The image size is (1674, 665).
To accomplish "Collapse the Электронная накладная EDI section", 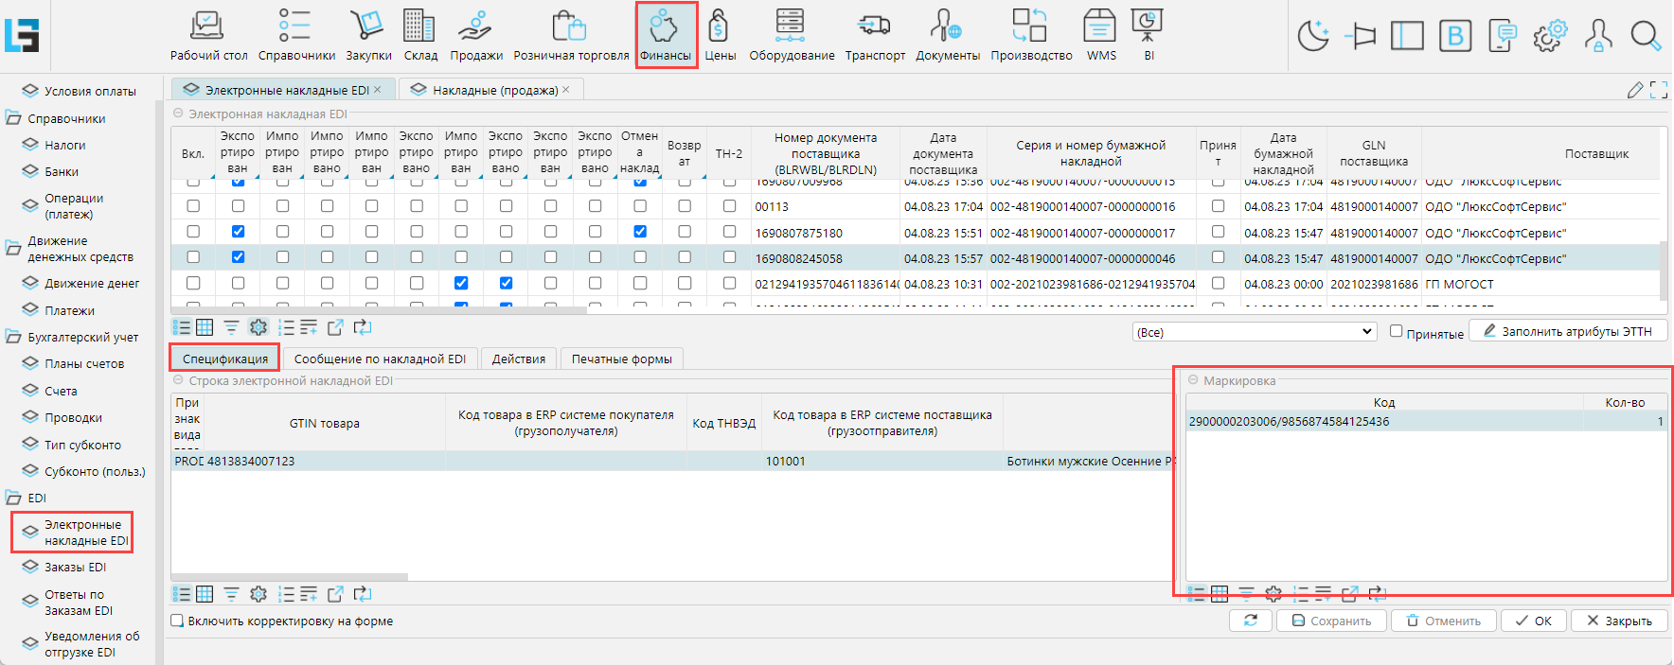I will 178,114.
